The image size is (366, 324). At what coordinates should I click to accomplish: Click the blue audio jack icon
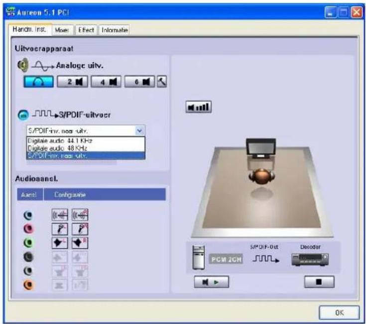pos(28,215)
